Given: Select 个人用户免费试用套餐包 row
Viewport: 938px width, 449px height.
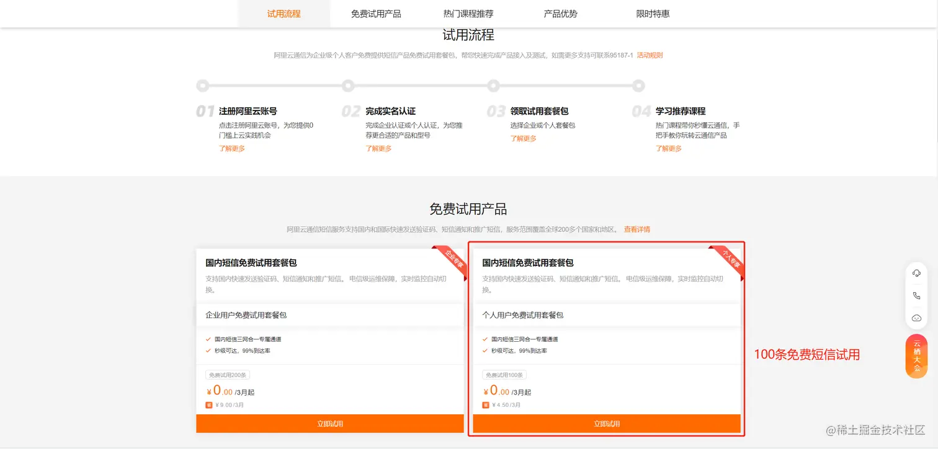Looking at the screenshot, I should (607, 315).
